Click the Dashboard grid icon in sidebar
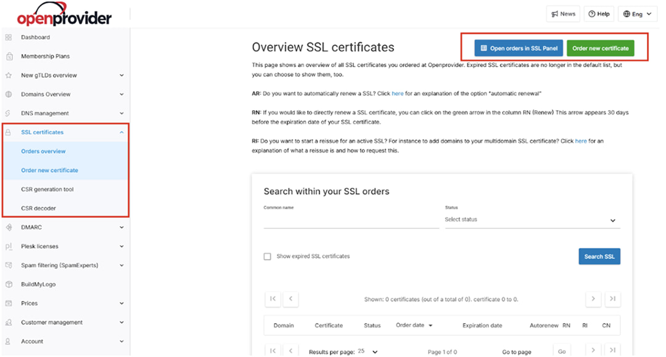The width and height of the screenshot is (666, 357). tap(9, 38)
